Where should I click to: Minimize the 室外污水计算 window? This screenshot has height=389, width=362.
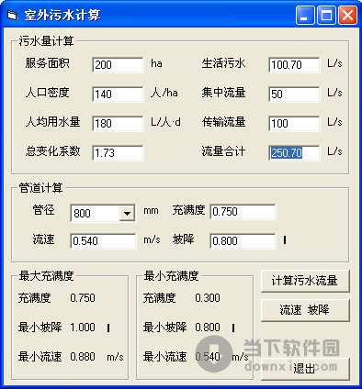point(305,15)
